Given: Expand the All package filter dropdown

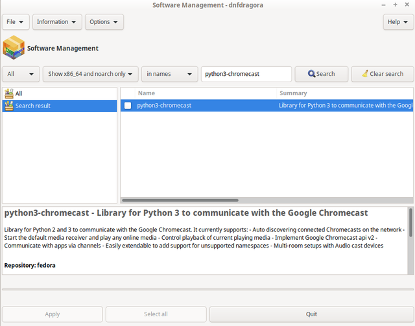Looking at the screenshot, I should point(21,74).
